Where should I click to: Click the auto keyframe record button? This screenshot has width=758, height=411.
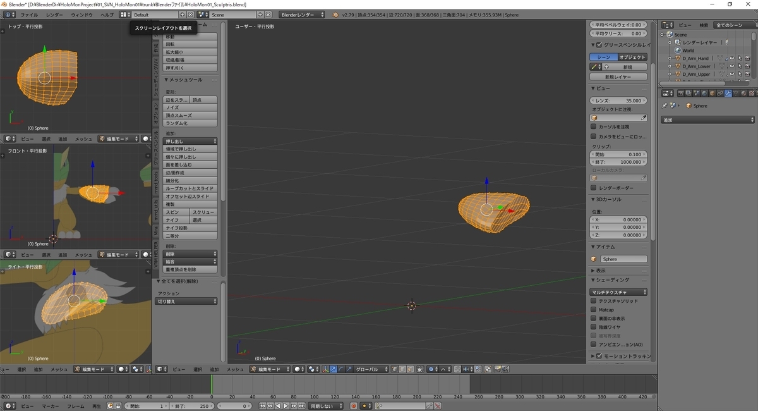(353, 406)
